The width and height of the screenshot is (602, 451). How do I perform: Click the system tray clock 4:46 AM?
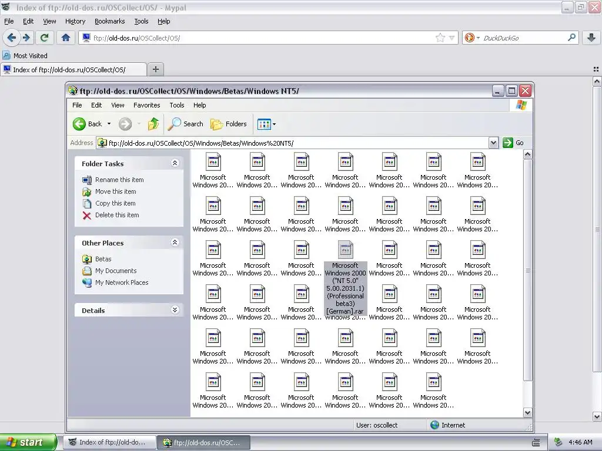pos(580,442)
